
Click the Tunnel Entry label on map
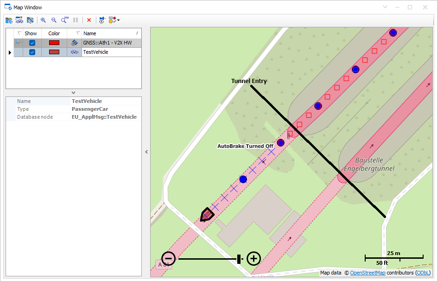coord(249,81)
